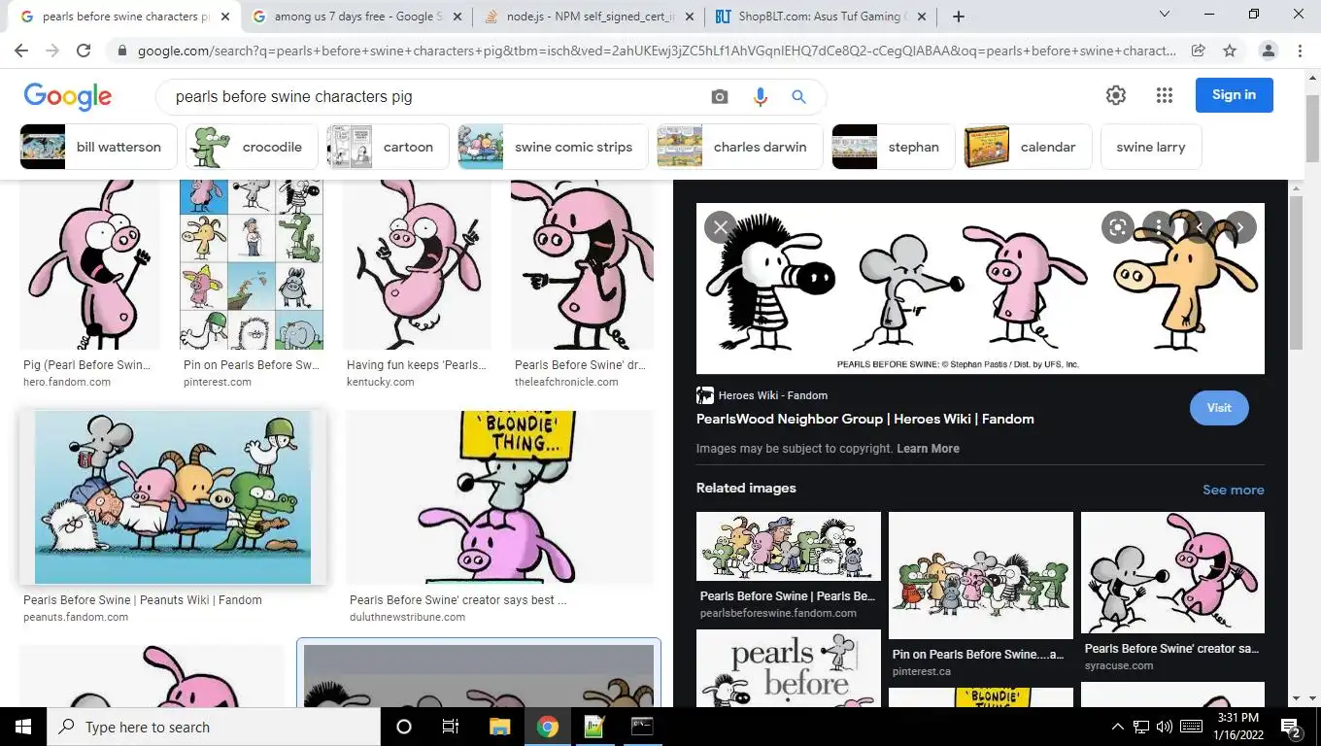Open Windows Start menu
Image resolution: width=1321 pixels, height=746 pixels.
[22, 727]
